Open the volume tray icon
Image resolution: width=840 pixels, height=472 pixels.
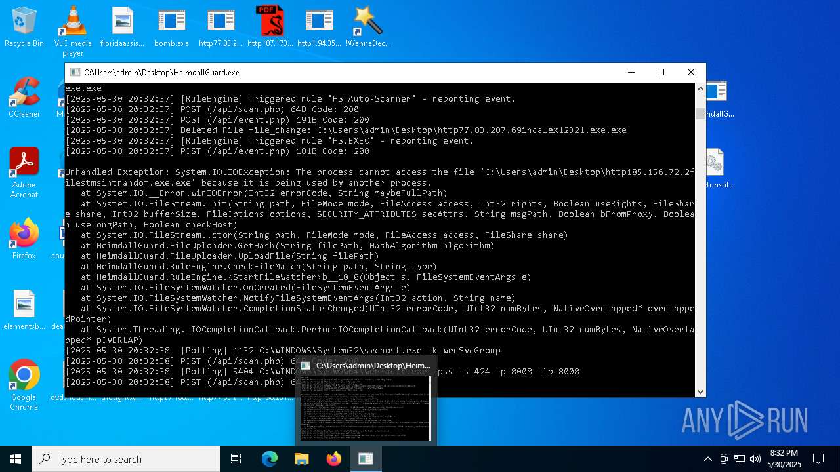755,459
